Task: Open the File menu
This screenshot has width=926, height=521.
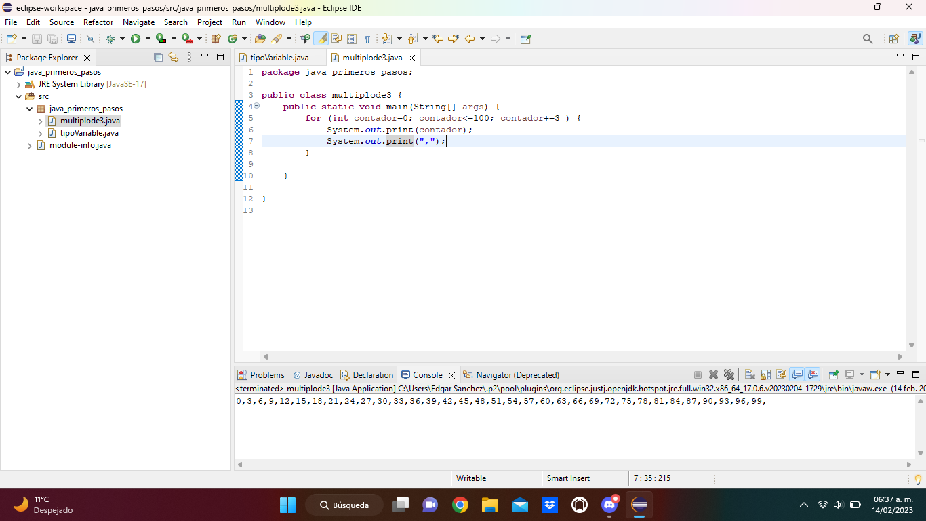Action: click(x=11, y=22)
